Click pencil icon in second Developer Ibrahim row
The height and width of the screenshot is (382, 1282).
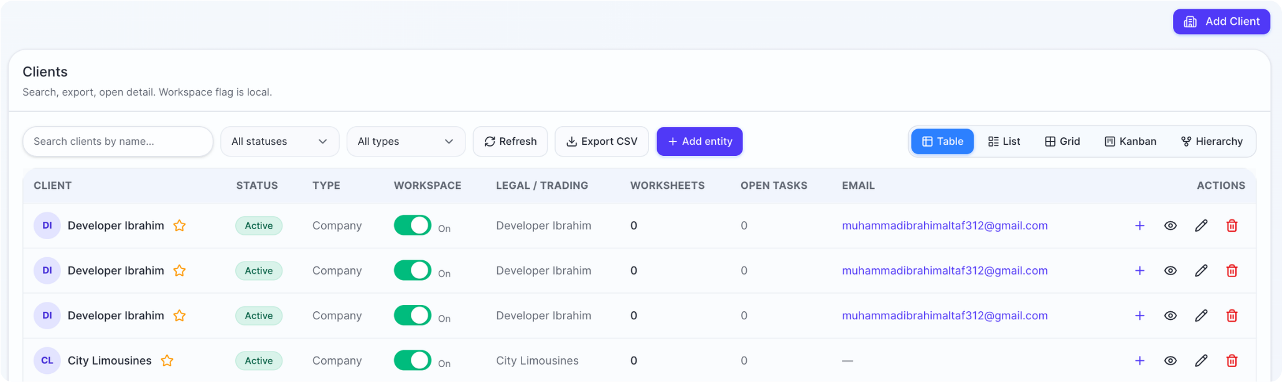point(1201,271)
